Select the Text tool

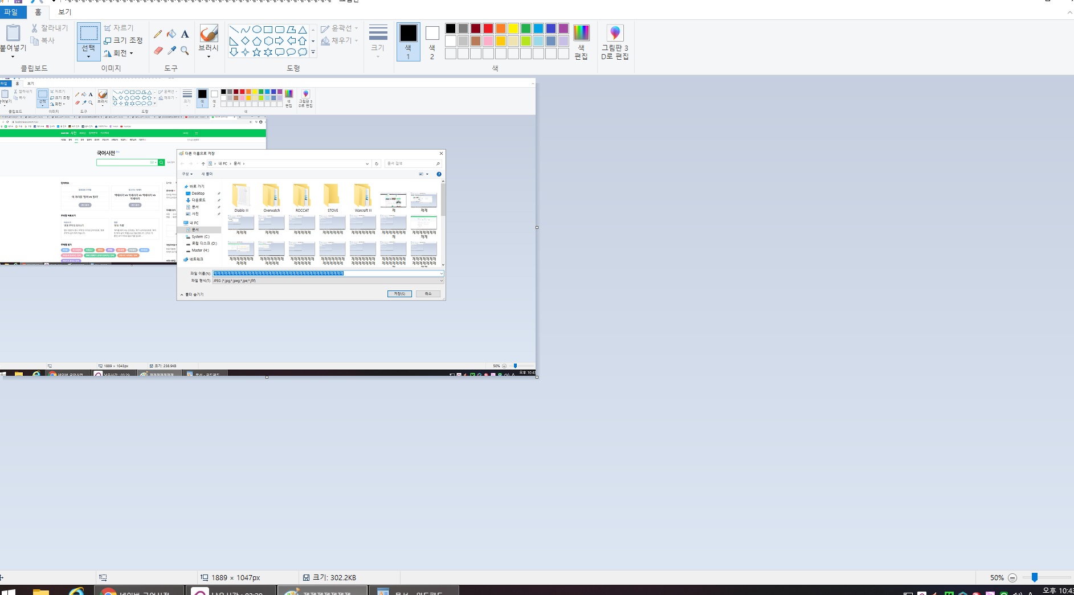coord(185,34)
